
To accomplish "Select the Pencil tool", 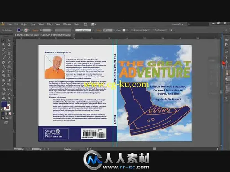I will 9,58.
